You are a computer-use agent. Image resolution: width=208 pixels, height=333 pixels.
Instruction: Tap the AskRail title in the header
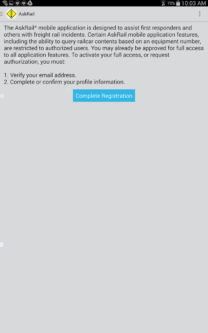pyautogui.click(x=27, y=14)
